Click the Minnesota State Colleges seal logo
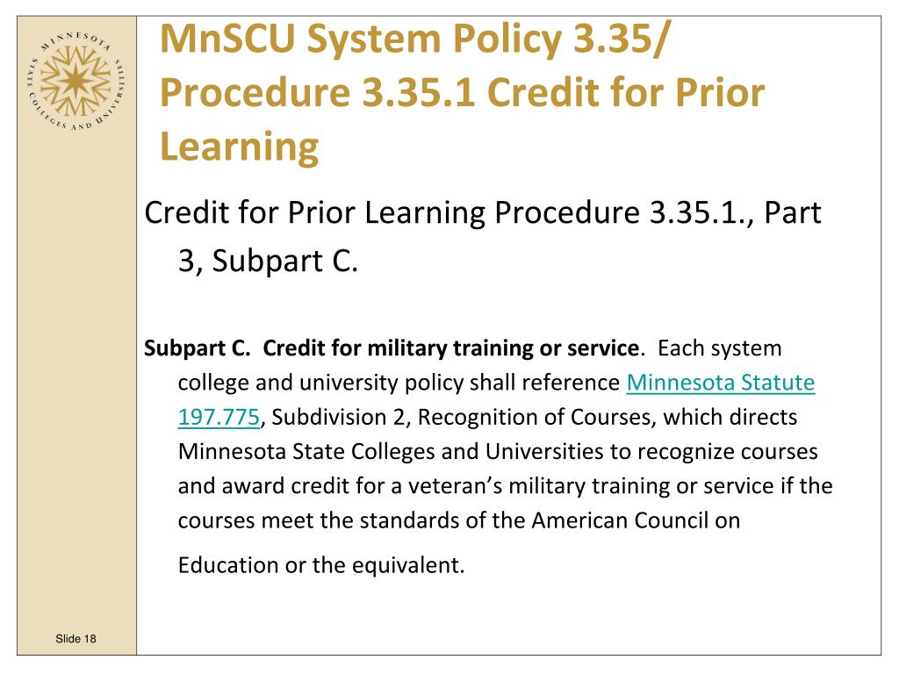Viewport: 899px width, 674px height. (76, 80)
